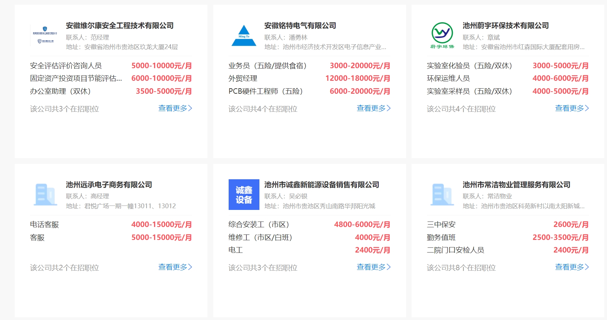
Task: Open job 电话客服
Action: click(44, 225)
